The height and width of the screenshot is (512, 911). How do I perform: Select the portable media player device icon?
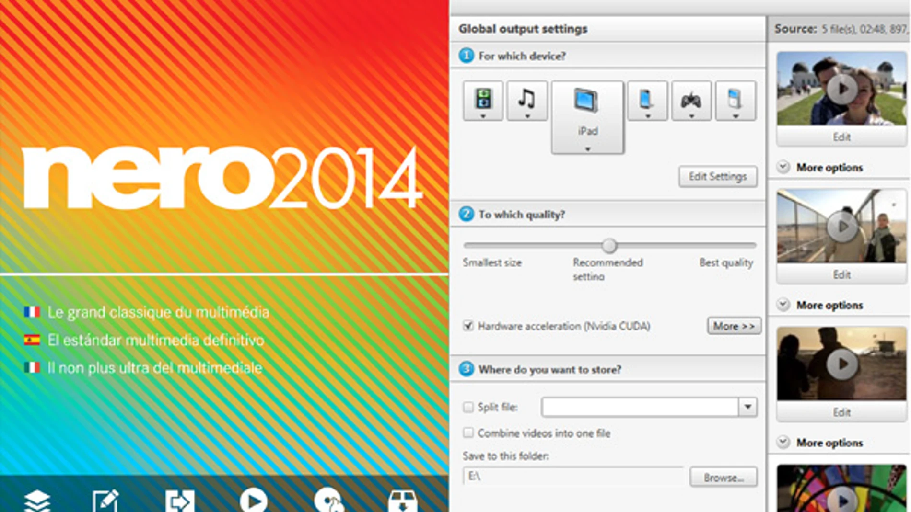tap(736, 101)
